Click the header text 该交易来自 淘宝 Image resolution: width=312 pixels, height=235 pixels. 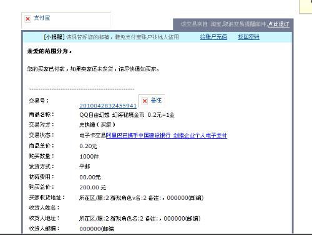(x=201, y=24)
